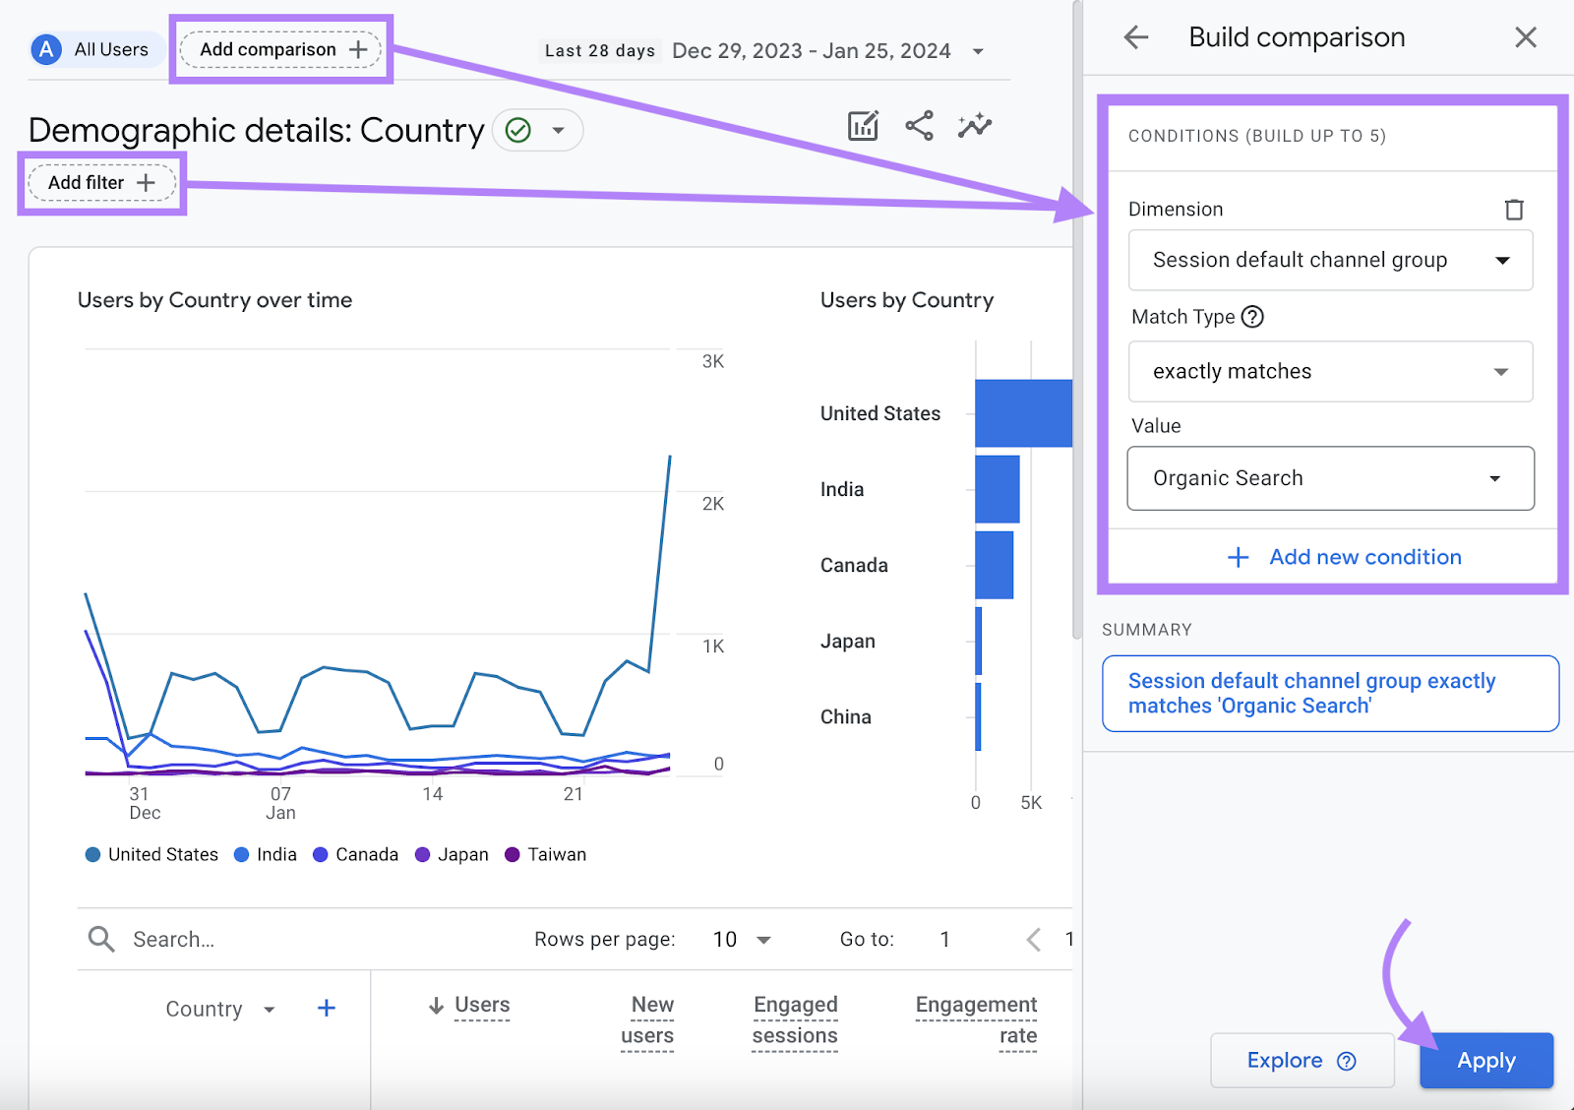Click the Japan label in bar chart
Viewport: 1574px width, 1110px height.
[x=848, y=641]
